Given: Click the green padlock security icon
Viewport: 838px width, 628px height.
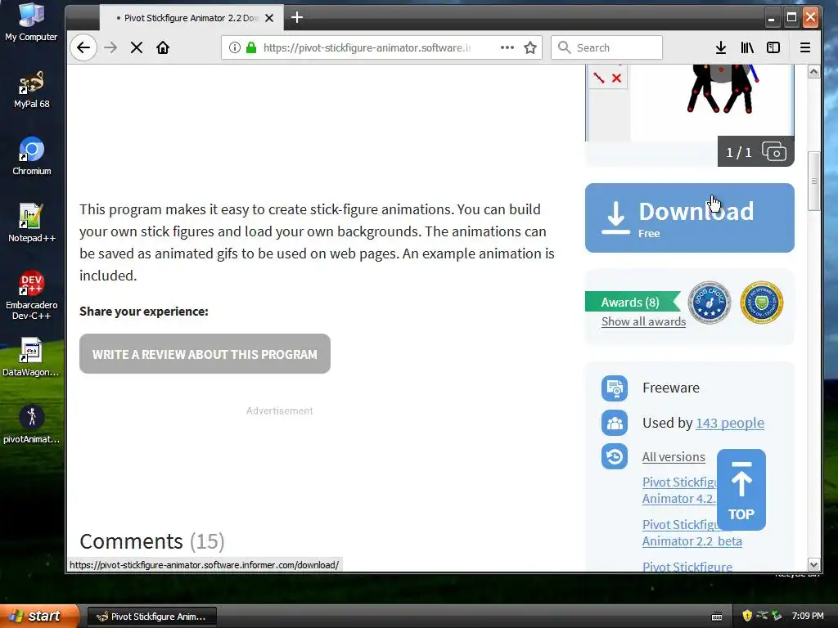Looking at the screenshot, I should [x=250, y=47].
